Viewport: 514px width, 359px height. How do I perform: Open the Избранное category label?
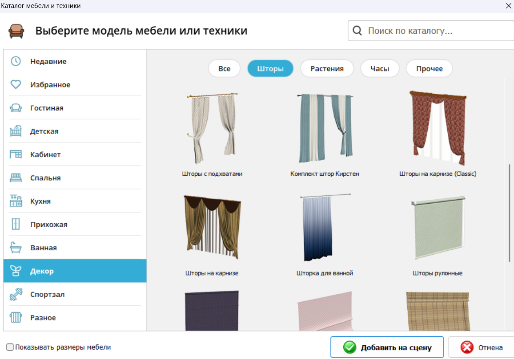click(50, 85)
